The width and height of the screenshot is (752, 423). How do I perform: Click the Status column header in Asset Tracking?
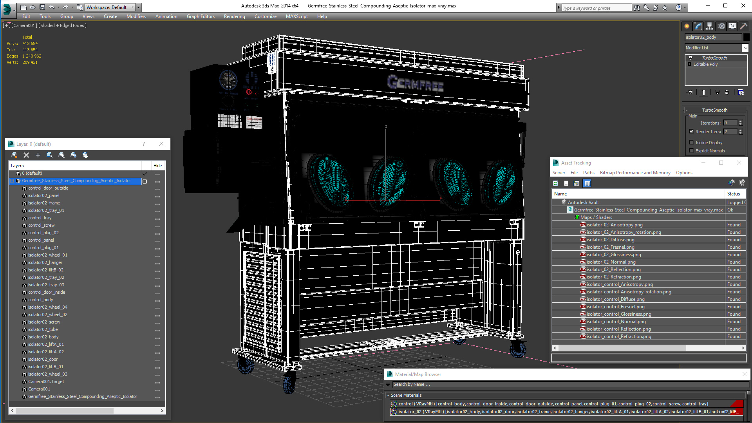tap(735, 194)
